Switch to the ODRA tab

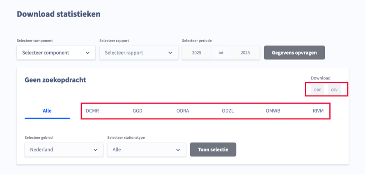point(183,111)
